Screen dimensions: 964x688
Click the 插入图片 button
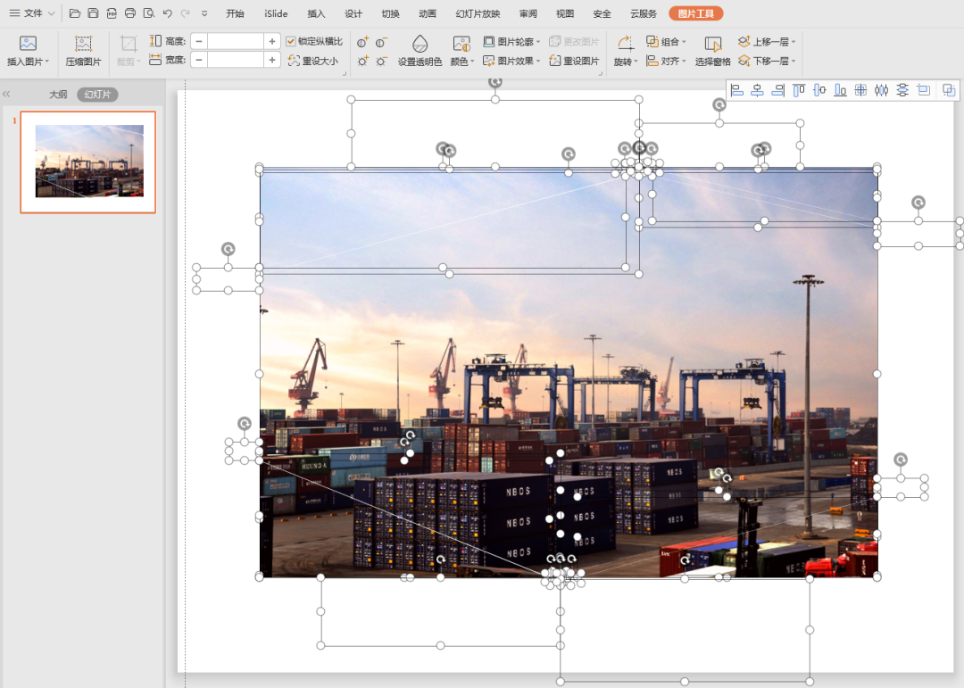coord(28,50)
